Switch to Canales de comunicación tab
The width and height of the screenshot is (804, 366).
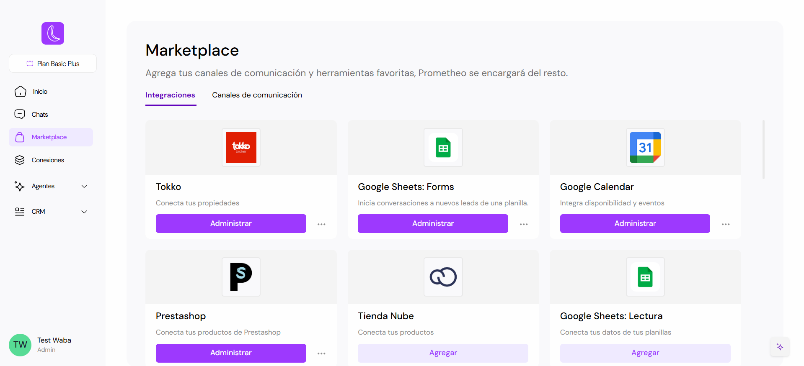point(257,95)
